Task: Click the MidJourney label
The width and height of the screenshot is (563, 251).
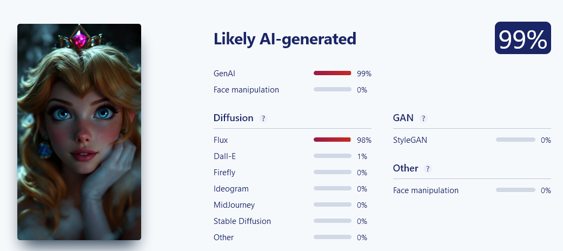Action: click(234, 205)
